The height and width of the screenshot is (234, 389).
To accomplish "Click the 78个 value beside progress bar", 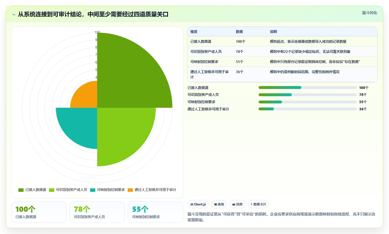I will (363, 95).
